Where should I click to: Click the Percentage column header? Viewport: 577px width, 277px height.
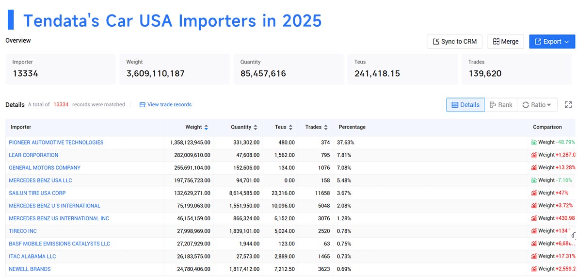(x=352, y=127)
